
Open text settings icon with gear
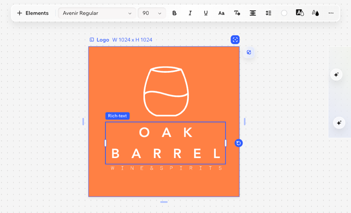237,13
